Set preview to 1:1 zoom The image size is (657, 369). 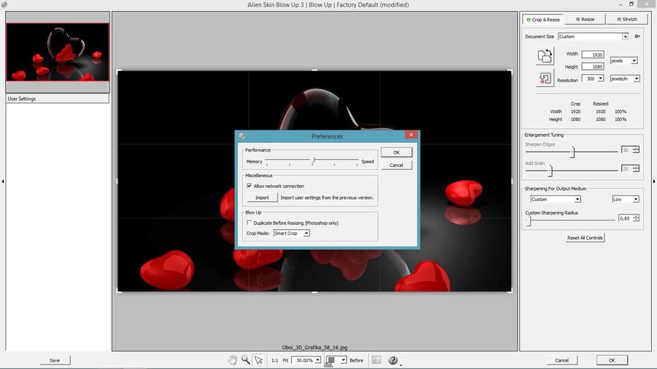tap(274, 360)
